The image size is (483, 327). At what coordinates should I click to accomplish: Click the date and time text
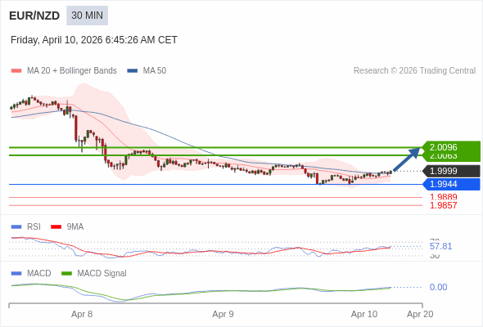pyautogui.click(x=94, y=40)
